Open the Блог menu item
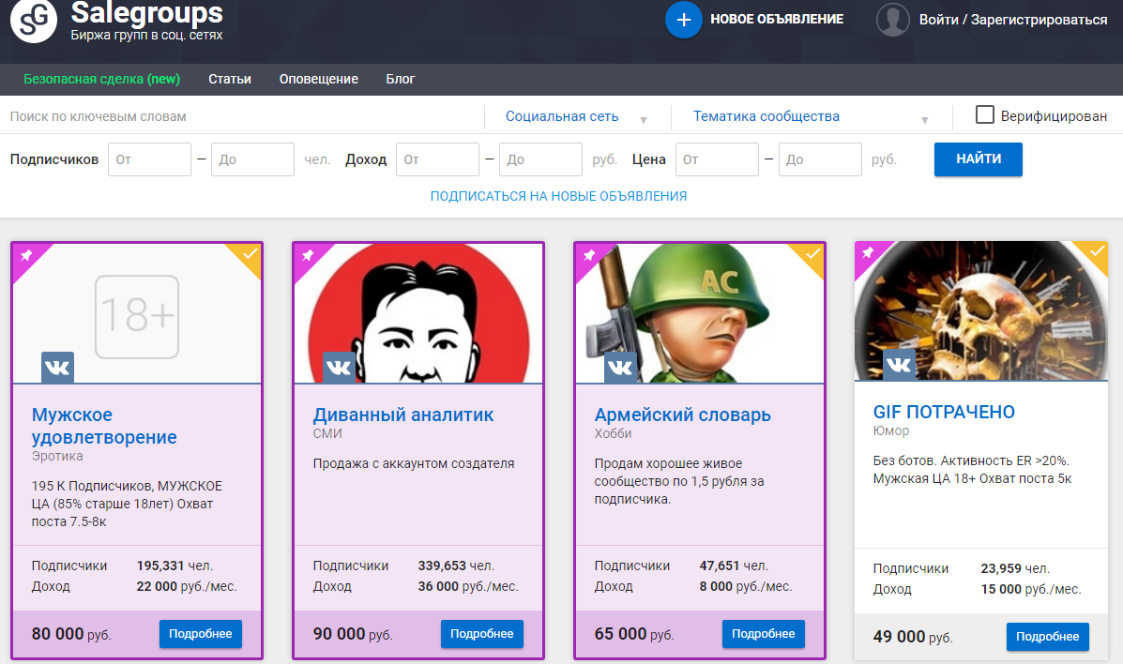The image size is (1123, 664). (x=400, y=79)
